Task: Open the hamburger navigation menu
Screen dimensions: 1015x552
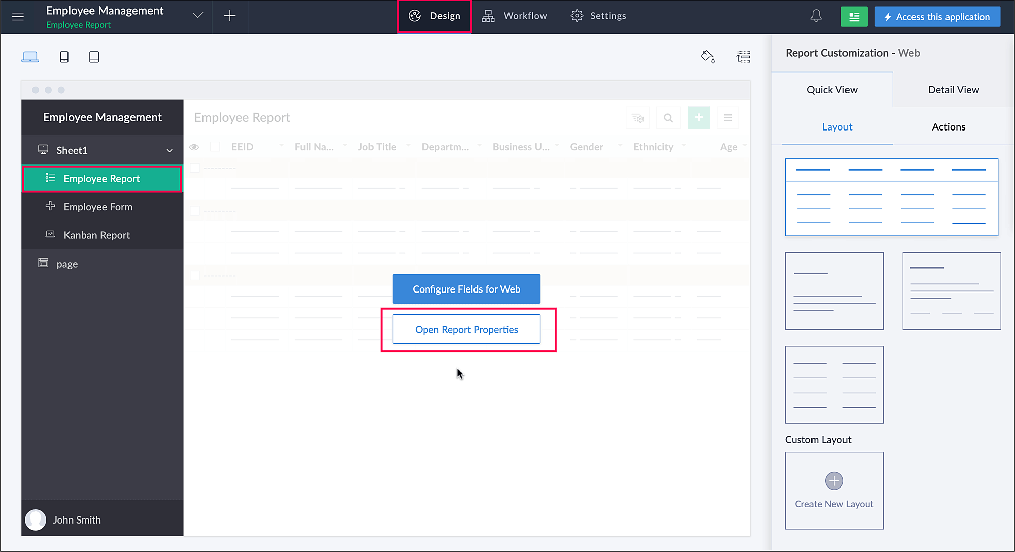Action: click(18, 17)
